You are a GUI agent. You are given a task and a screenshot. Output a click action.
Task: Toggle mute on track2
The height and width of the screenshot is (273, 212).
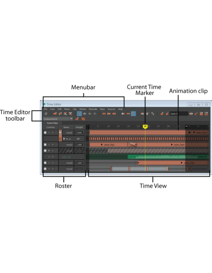click(x=49, y=145)
